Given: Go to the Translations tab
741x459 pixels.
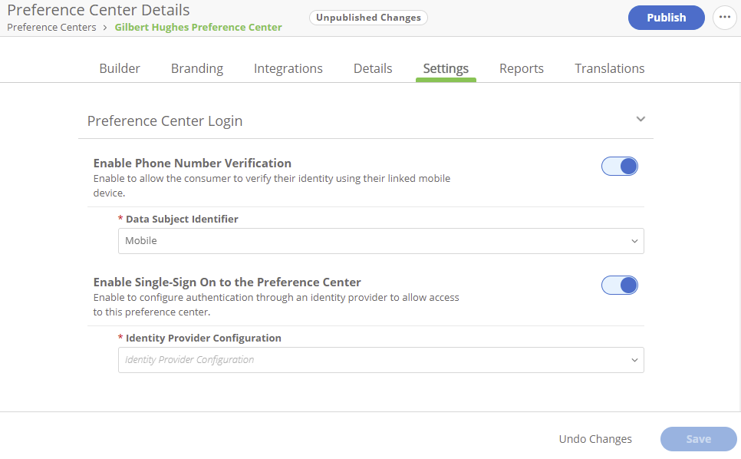Looking at the screenshot, I should [x=609, y=68].
